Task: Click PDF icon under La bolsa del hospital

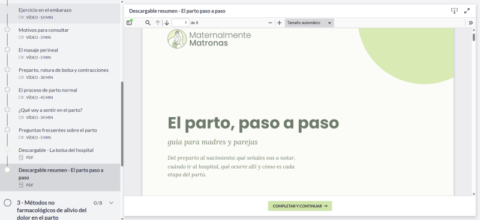Action: 21,157
